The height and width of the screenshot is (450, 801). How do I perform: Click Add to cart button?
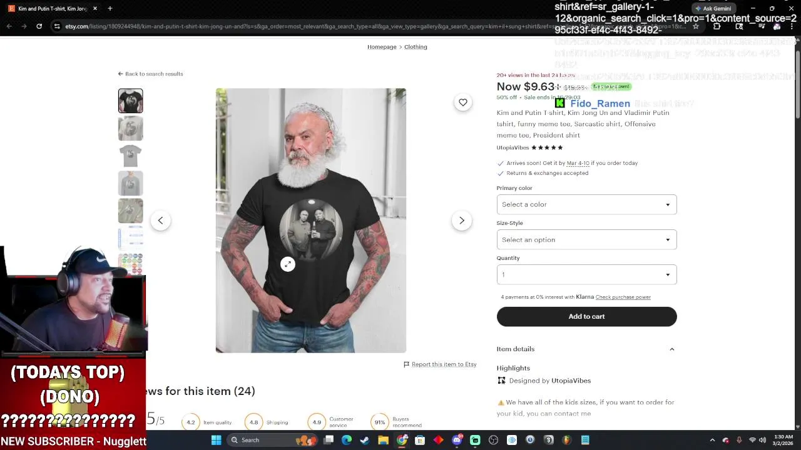point(586,316)
